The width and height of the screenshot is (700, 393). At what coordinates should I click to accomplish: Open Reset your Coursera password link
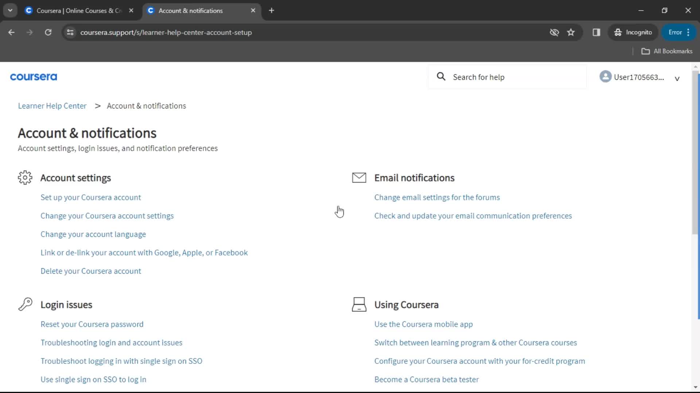click(92, 324)
